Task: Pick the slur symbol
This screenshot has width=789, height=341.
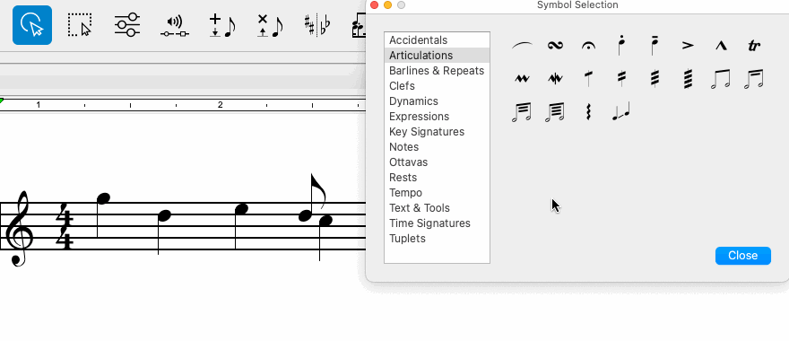Action: click(x=522, y=46)
